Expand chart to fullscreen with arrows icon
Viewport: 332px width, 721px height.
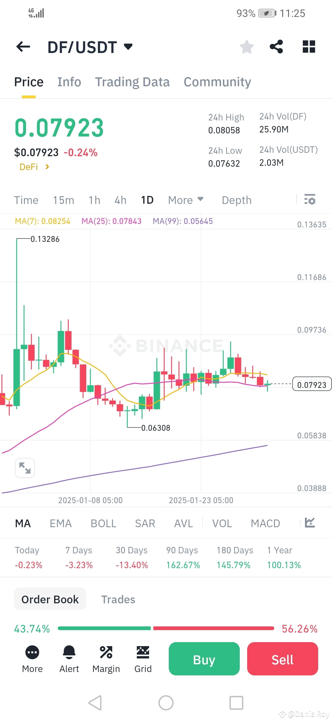[25, 468]
